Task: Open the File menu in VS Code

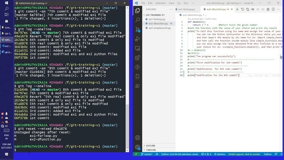Action: 143,3
